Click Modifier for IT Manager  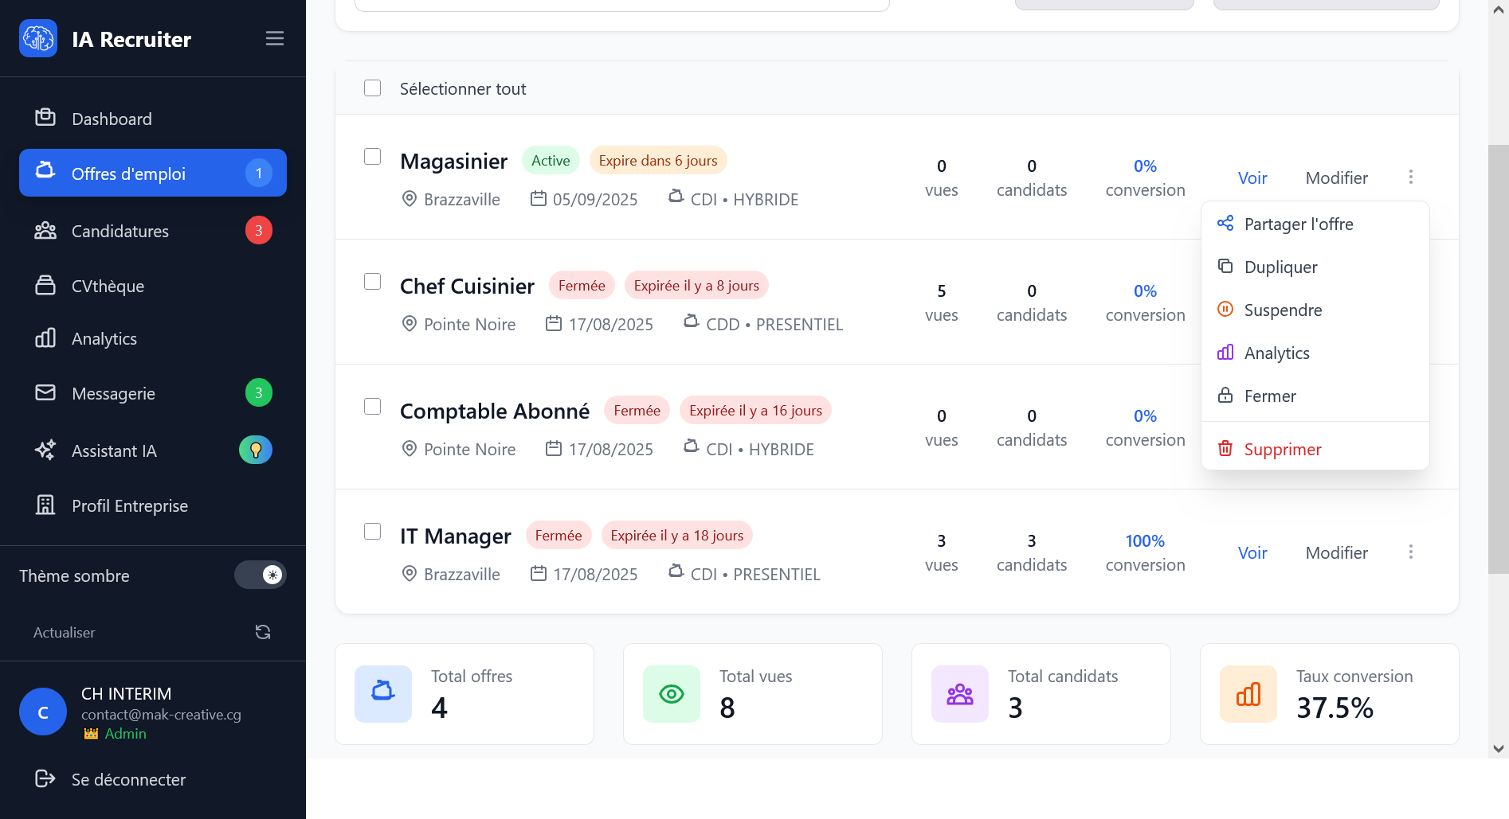coord(1336,552)
